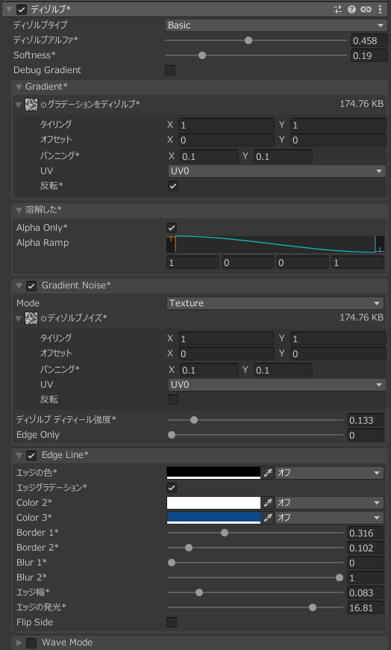Open the UV dropdown in Gradient section

(x=277, y=171)
